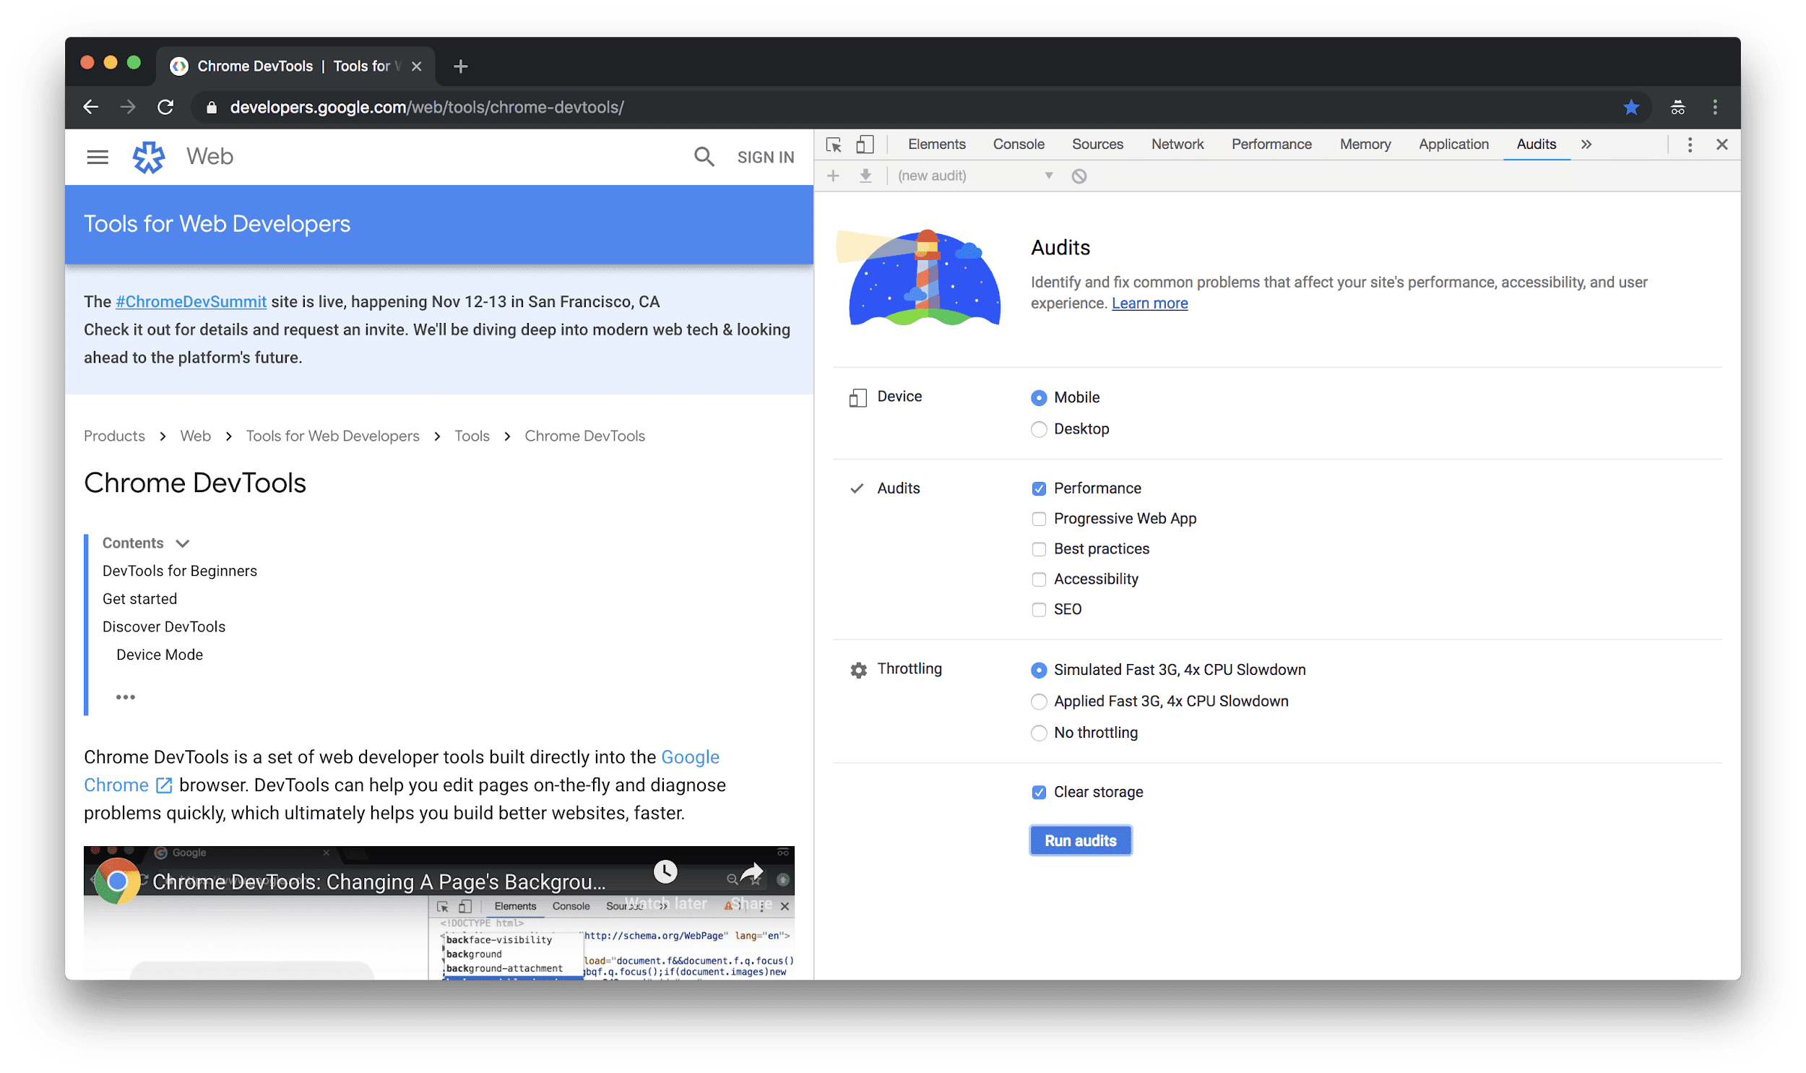
Task: Click the Memory panel icon
Action: (1364, 145)
